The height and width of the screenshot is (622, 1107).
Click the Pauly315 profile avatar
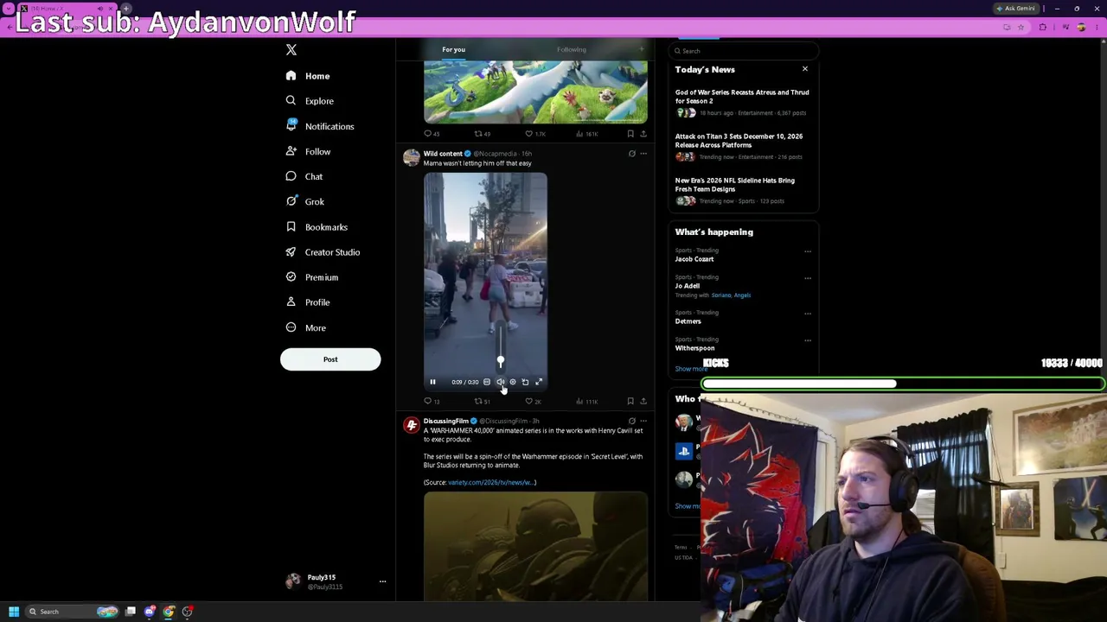click(x=293, y=581)
